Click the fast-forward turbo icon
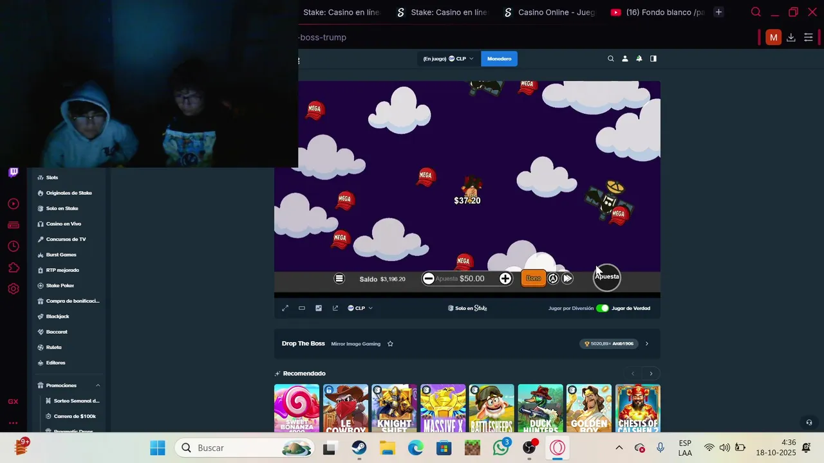 [x=567, y=278]
